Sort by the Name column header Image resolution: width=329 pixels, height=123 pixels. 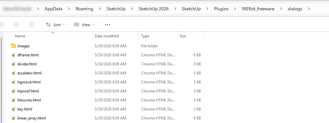tap(20, 36)
